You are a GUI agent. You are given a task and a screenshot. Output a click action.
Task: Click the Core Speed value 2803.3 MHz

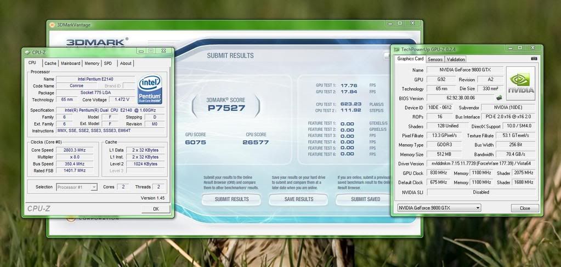click(75, 150)
